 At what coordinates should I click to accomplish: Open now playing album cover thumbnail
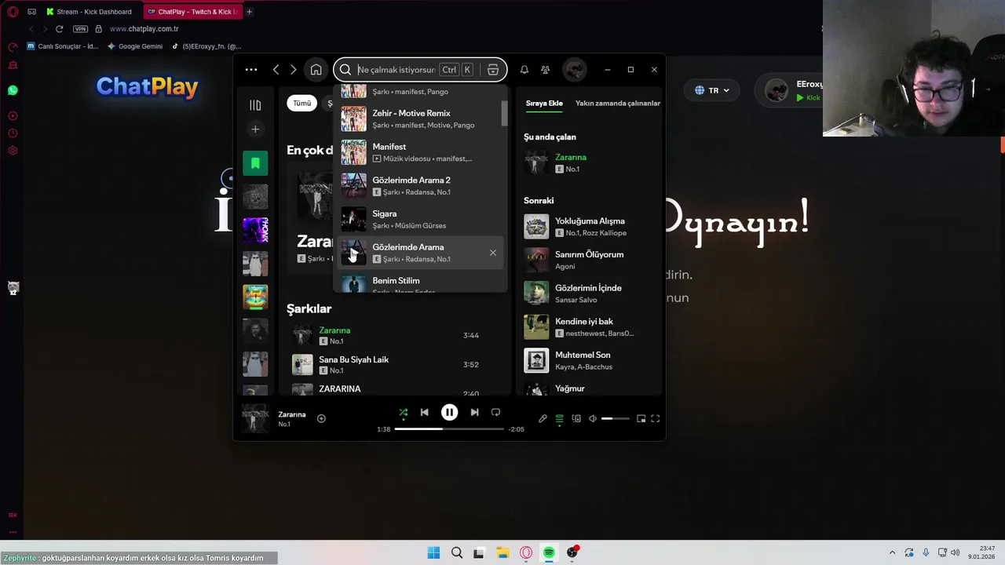[x=254, y=418]
